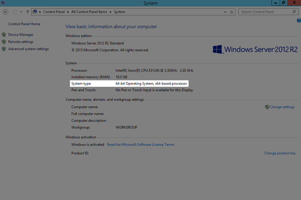Click the System breadcrumb item
Viewport: 301px width, 200px height.
[x=119, y=12]
